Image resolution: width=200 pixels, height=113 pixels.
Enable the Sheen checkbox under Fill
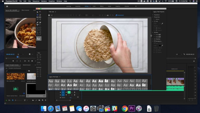[x=157, y=28]
